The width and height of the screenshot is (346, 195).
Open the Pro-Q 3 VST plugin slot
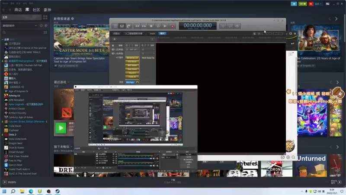coord(132,73)
